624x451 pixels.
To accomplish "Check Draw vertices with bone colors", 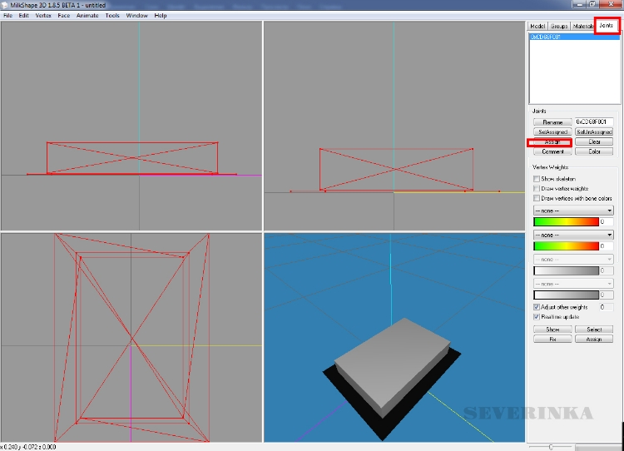I will (537, 199).
